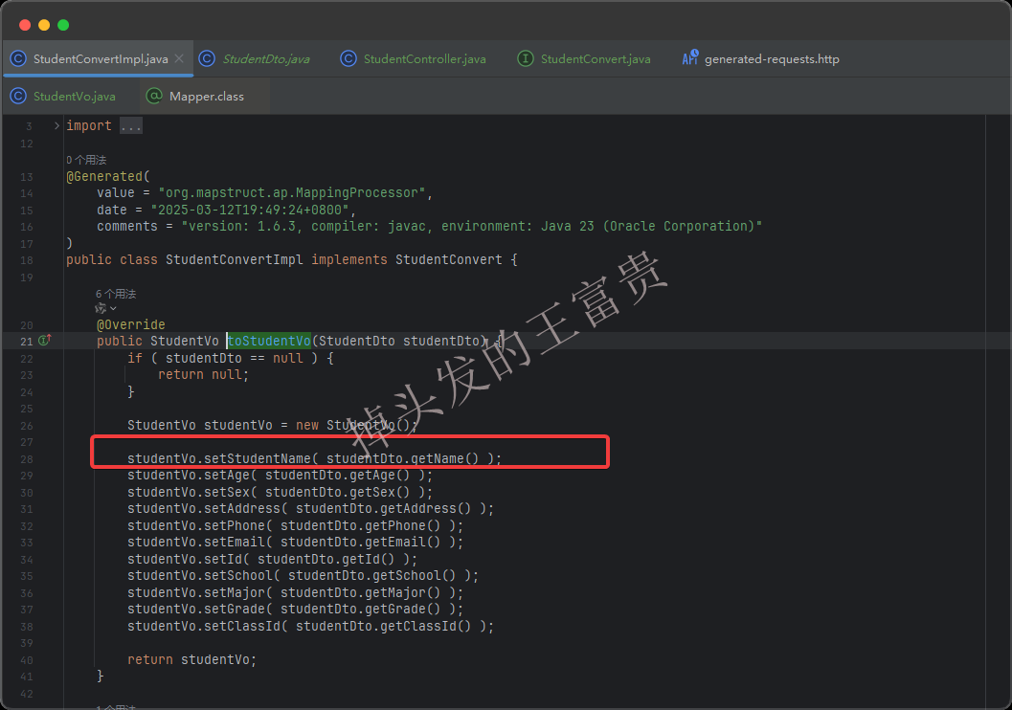Click the setEmail line of code
The width and height of the screenshot is (1012, 710).
[295, 543]
